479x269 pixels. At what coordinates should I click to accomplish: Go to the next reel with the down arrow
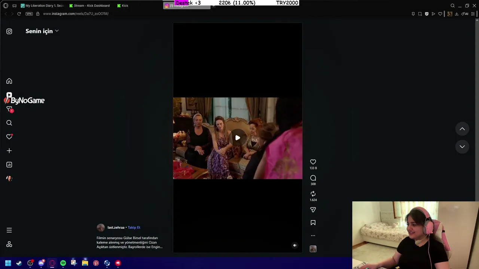pyautogui.click(x=462, y=146)
